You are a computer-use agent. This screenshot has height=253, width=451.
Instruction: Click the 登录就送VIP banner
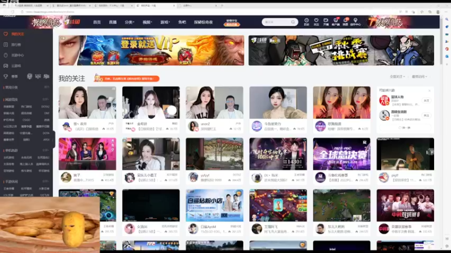pyautogui.click(x=151, y=51)
